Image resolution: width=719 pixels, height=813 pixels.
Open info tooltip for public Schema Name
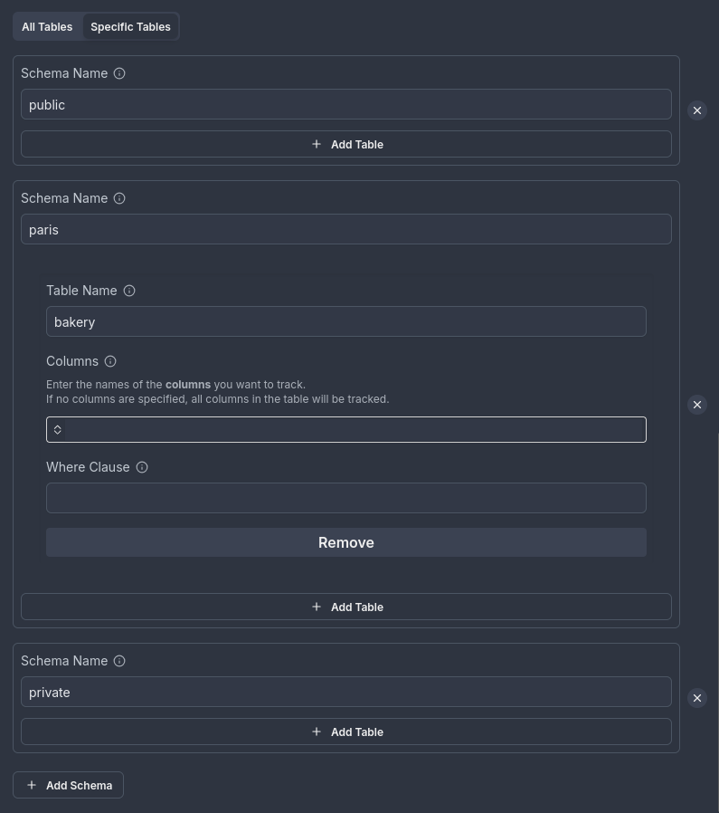pyautogui.click(x=119, y=73)
